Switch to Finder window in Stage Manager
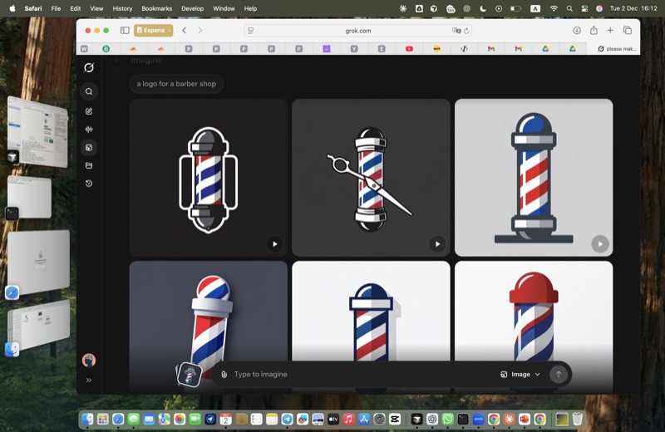 pyautogui.click(x=38, y=326)
